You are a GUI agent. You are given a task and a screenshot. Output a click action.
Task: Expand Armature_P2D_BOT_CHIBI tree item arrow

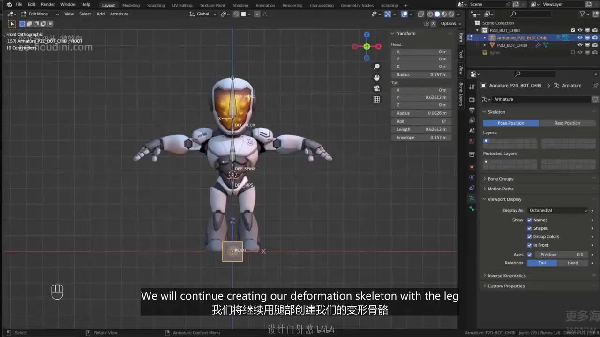(485, 38)
